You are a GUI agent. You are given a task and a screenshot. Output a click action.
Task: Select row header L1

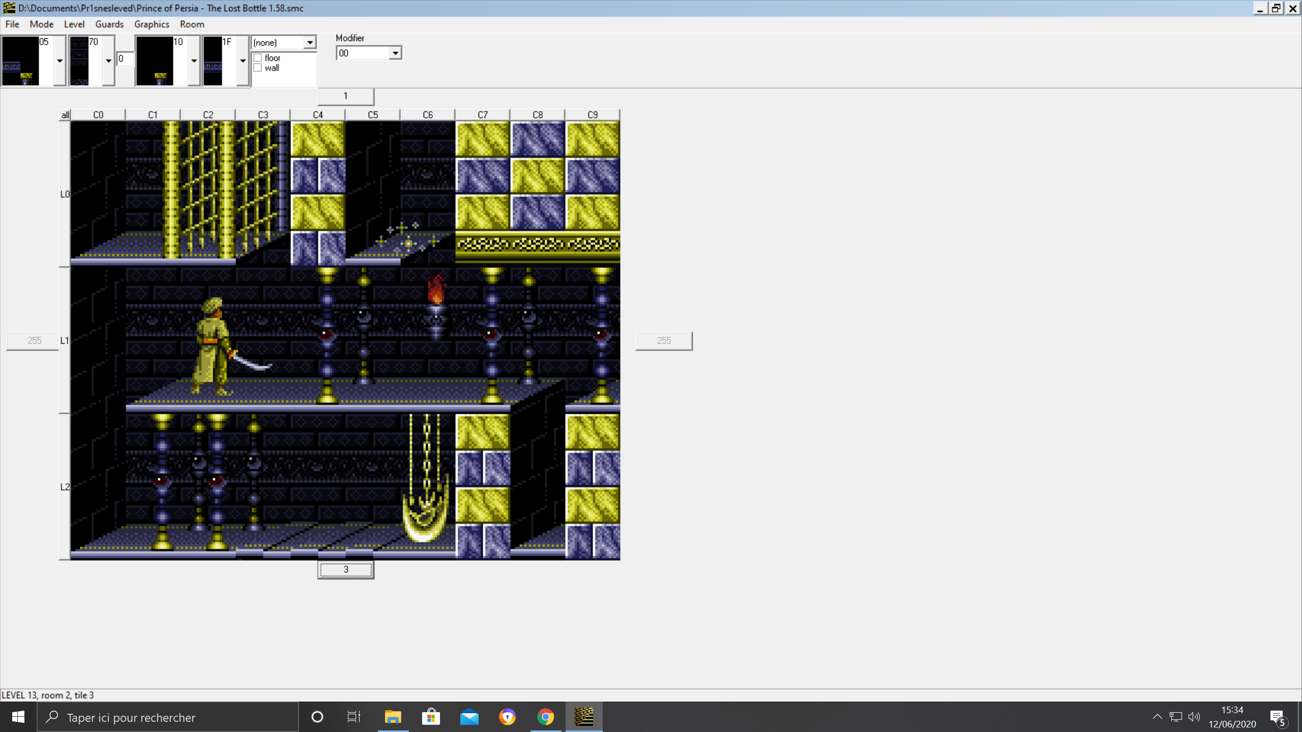(65, 341)
